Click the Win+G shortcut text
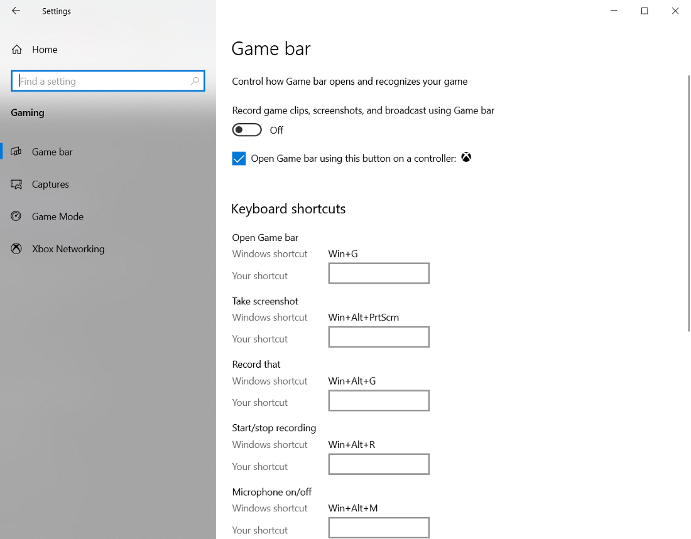Viewport: 691px width, 539px height. point(343,254)
